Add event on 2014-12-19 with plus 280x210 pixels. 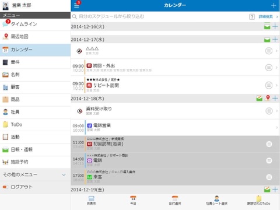(275, 189)
